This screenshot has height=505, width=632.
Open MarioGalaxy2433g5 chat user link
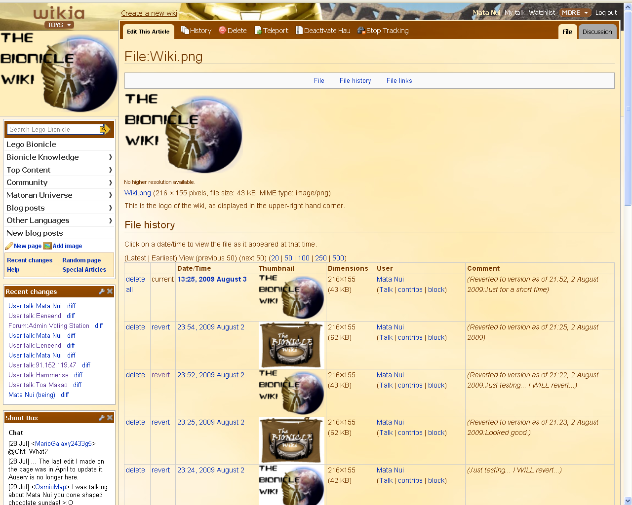(x=63, y=444)
